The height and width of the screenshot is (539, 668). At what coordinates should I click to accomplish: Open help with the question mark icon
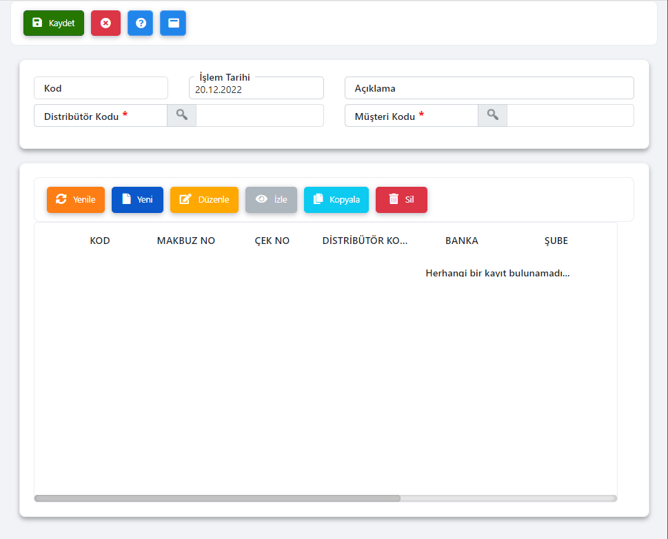click(x=140, y=23)
